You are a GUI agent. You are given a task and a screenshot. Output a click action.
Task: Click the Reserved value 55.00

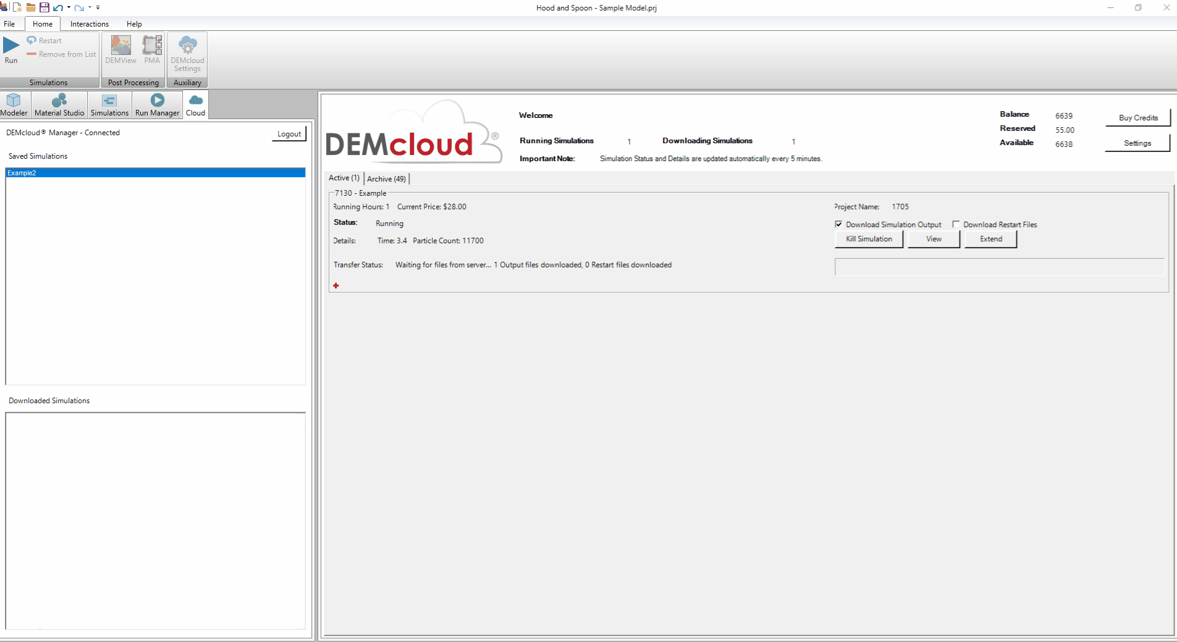[1065, 130]
